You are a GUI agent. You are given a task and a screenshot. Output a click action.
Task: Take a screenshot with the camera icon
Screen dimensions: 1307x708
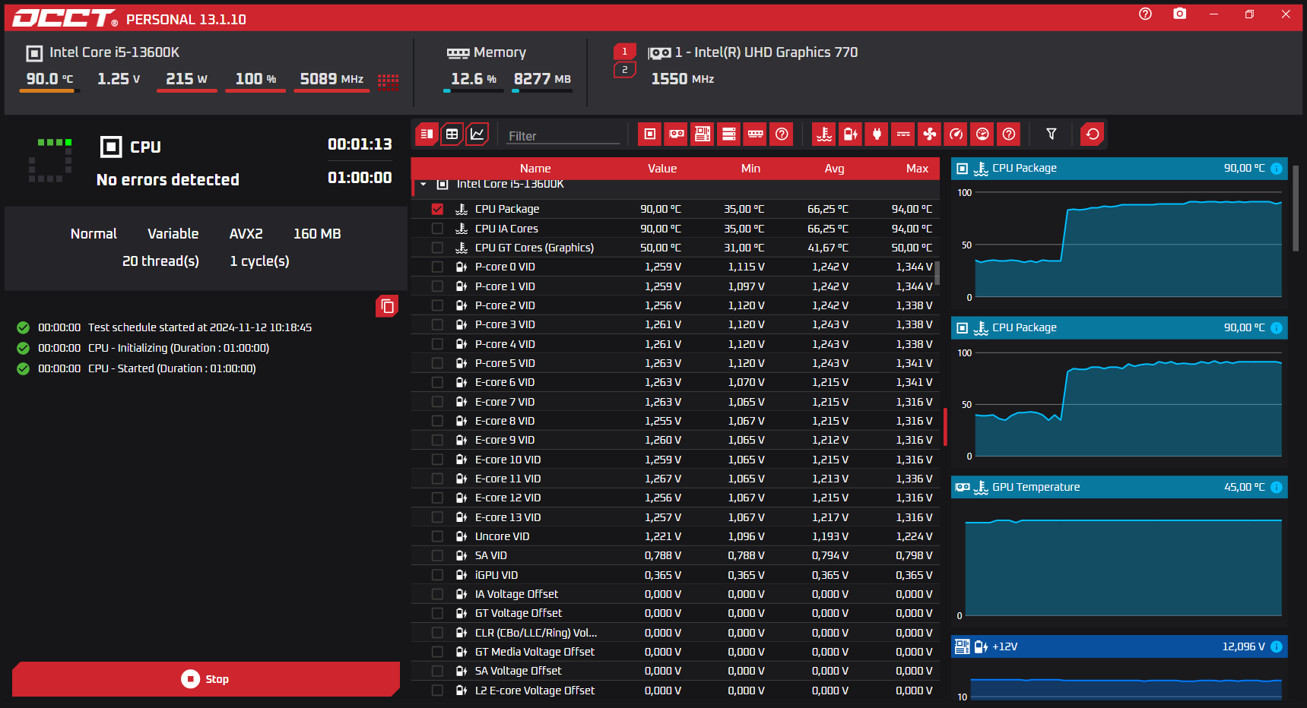[x=1179, y=14]
